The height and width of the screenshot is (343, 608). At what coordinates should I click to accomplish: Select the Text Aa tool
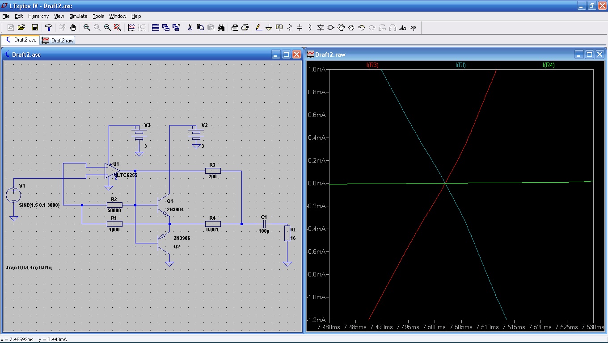(403, 28)
